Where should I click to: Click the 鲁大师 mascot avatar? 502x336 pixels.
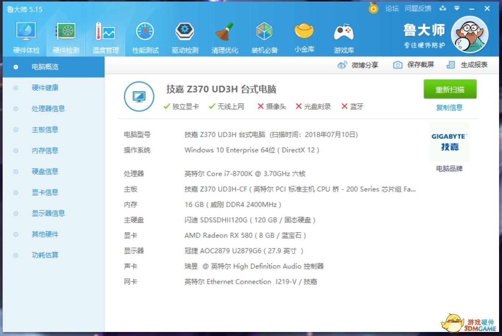pos(469,35)
